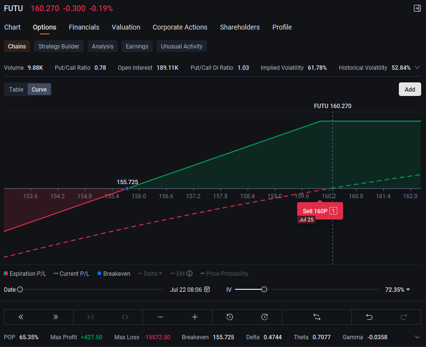Click the redo arrow icon

click(x=404, y=317)
